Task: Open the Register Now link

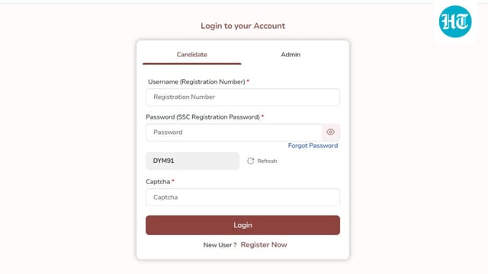Action: (264, 245)
